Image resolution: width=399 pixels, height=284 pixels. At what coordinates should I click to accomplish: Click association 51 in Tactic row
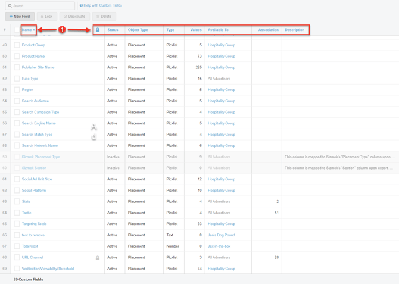pos(276,213)
